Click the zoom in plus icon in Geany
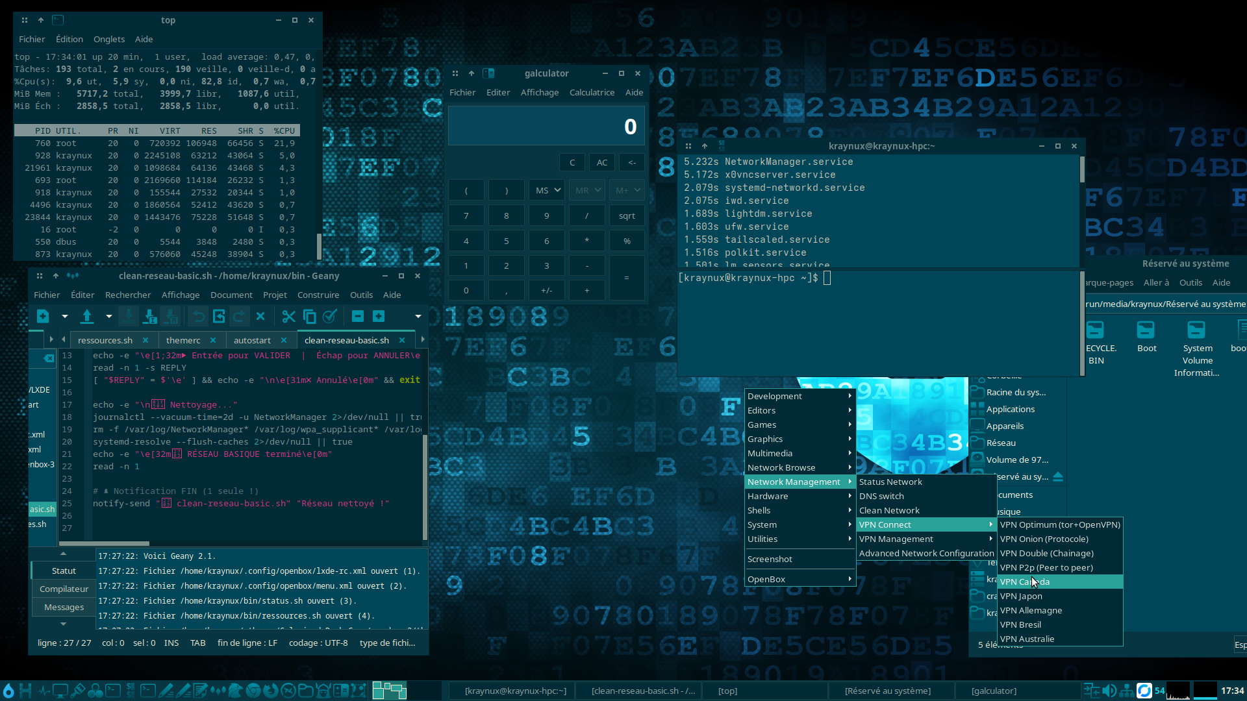This screenshot has width=1247, height=701. click(379, 316)
